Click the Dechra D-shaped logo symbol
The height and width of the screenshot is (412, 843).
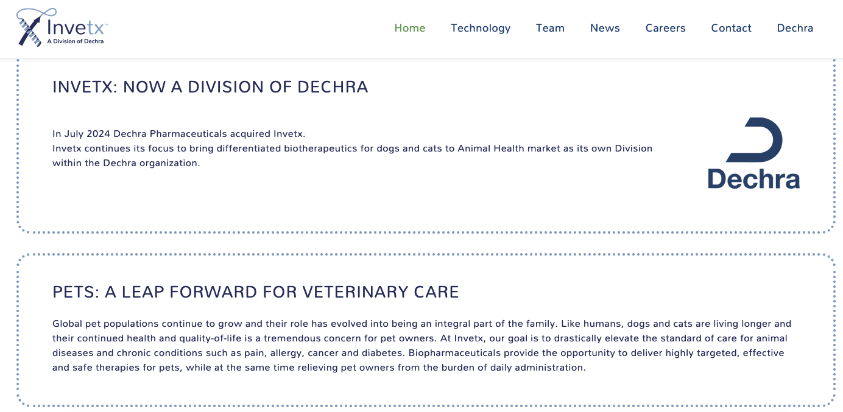click(x=755, y=140)
